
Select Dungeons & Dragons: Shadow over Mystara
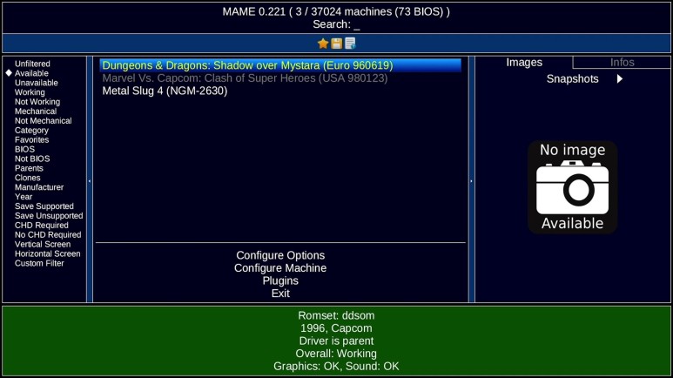pyautogui.click(x=280, y=65)
